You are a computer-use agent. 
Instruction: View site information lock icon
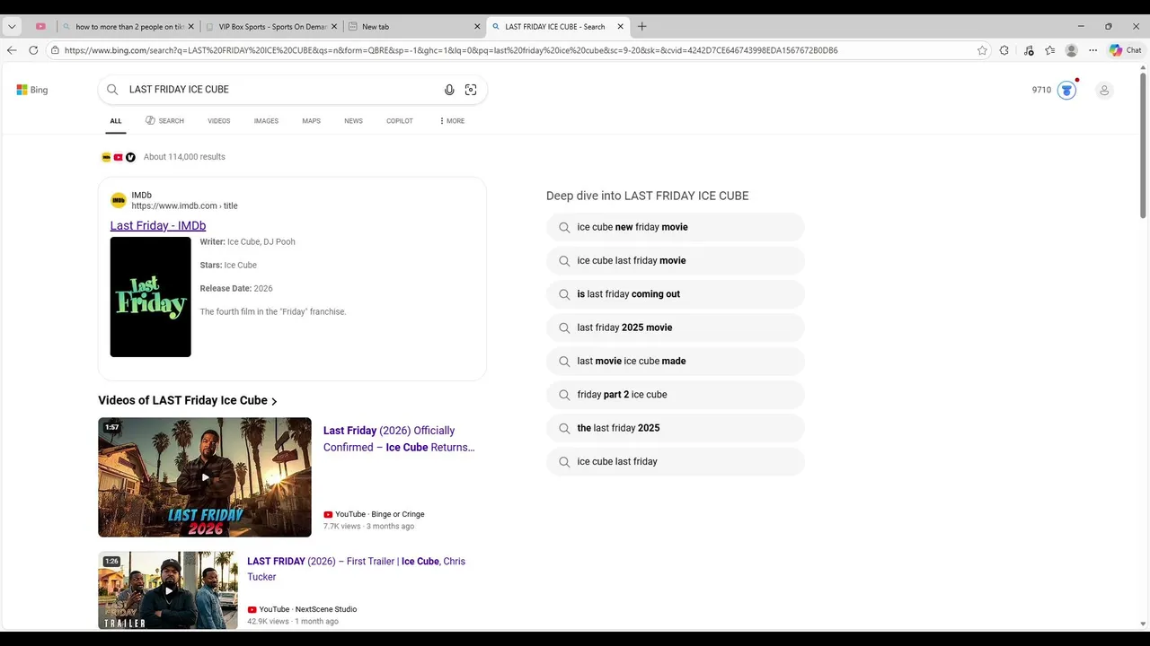pyautogui.click(x=56, y=50)
